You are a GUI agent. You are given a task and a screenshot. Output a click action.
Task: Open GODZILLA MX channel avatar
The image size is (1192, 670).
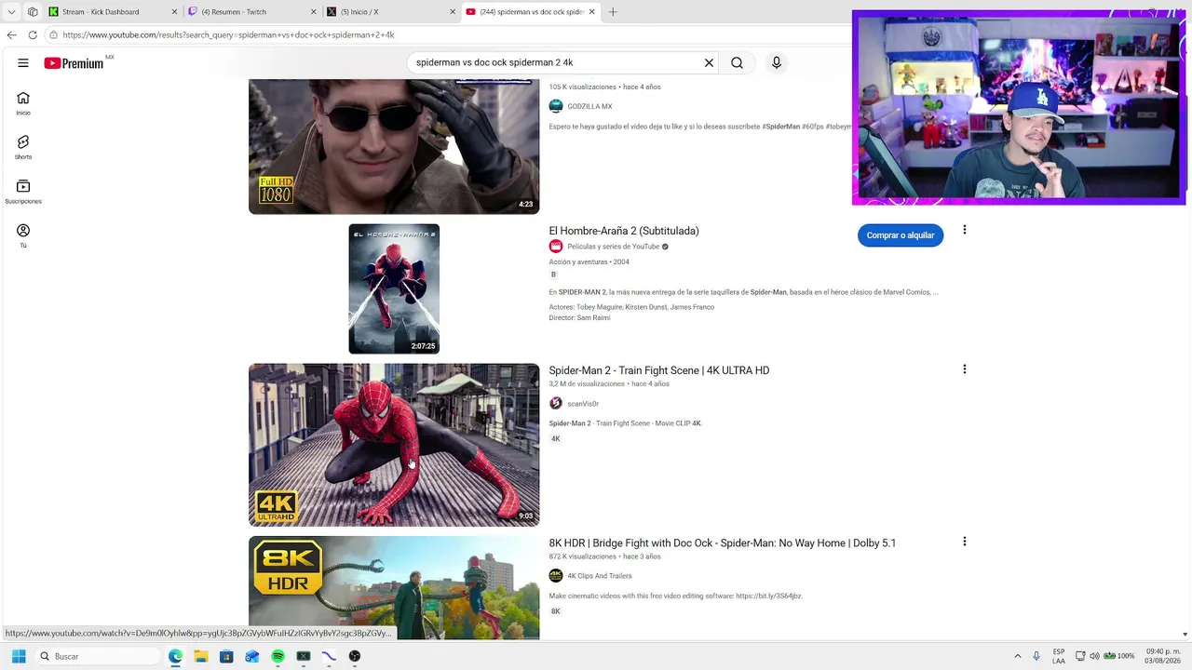pyautogui.click(x=556, y=106)
